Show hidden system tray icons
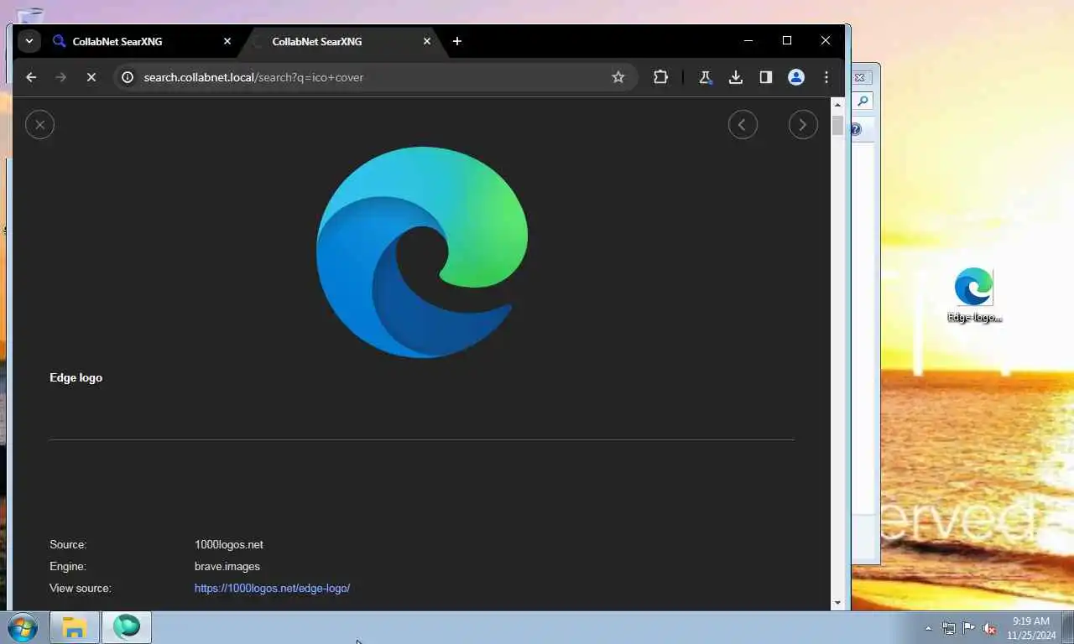1074x644 pixels. (928, 628)
